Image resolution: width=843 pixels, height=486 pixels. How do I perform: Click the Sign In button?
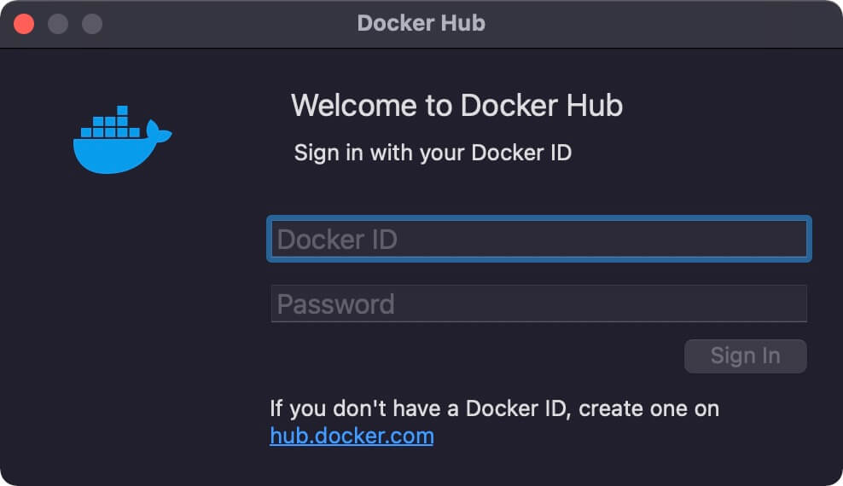click(745, 356)
